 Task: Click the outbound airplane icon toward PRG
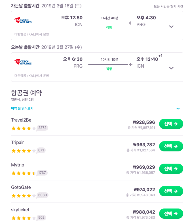(131, 23)
